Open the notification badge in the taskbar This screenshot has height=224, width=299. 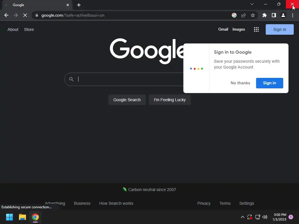pyautogui.click(x=291, y=217)
